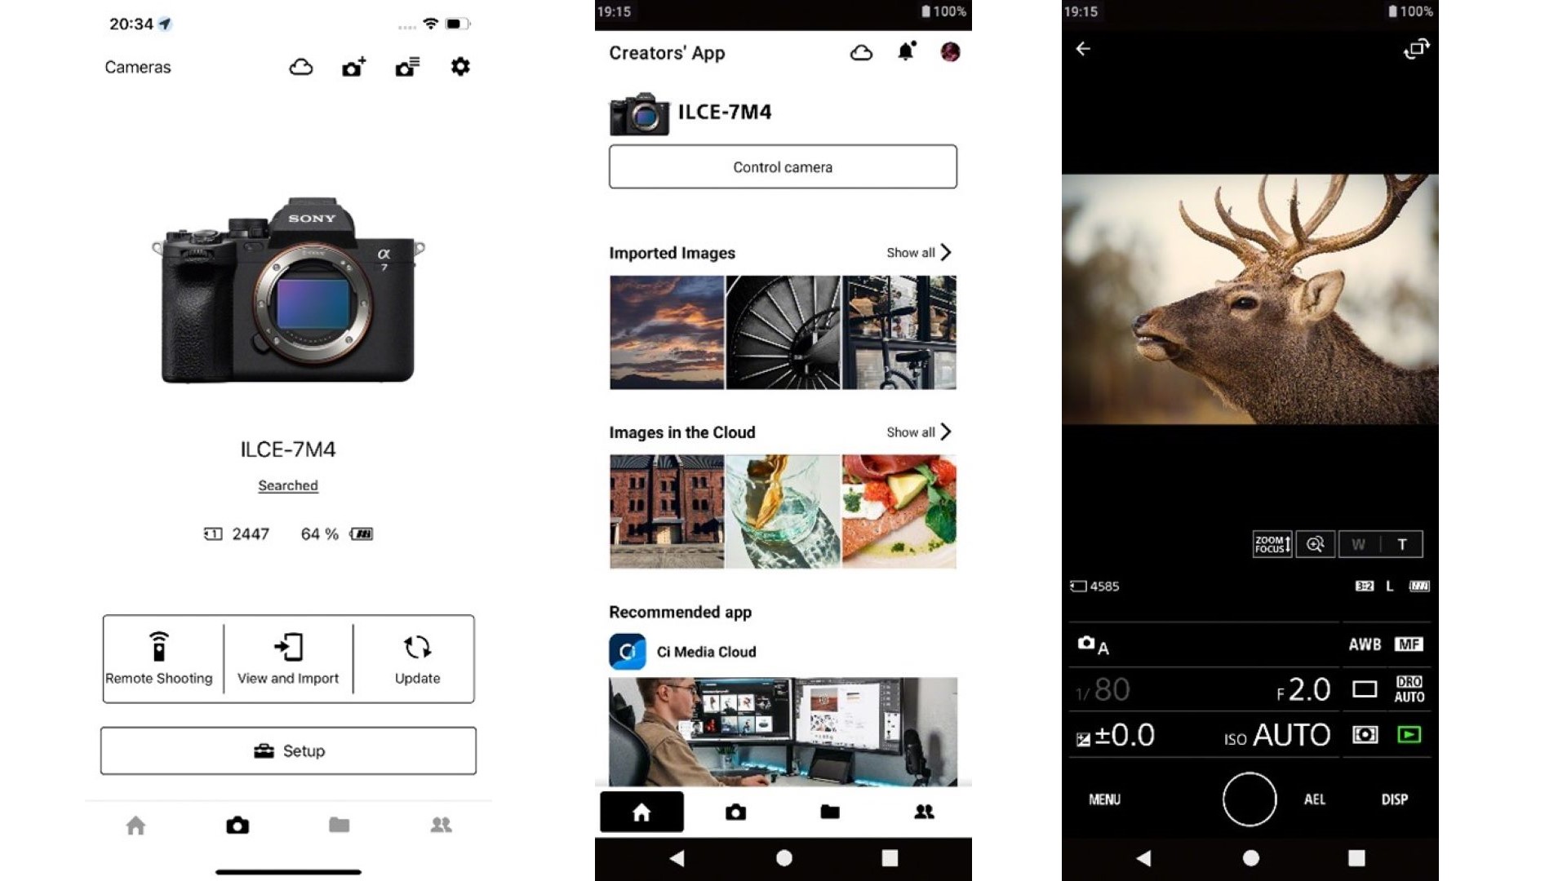Change the shooting mode A icon
The height and width of the screenshot is (881, 1567).
click(1093, 645)
